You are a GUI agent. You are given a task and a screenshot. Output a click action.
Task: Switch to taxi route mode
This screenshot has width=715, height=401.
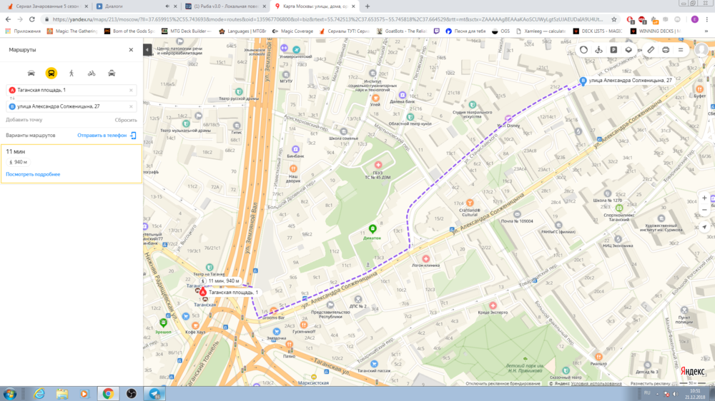(x=112, y=73)
